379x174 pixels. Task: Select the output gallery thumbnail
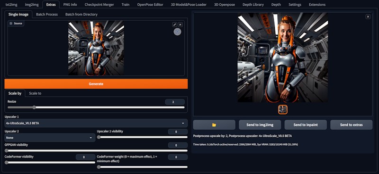click(283, 109)
